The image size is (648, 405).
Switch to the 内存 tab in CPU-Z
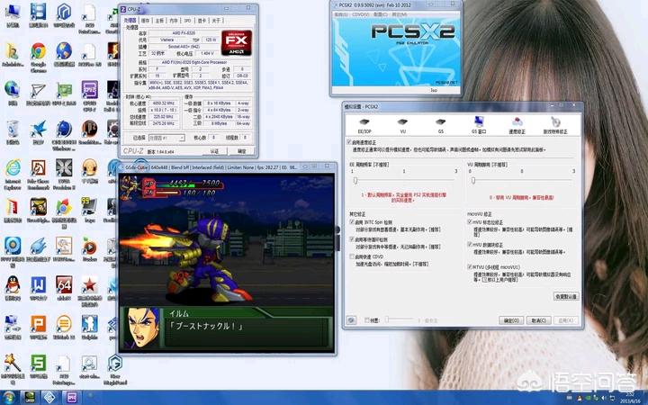point(174,20)
